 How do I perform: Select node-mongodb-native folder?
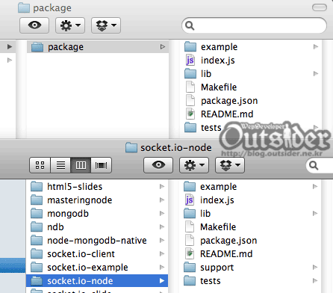click(x=97, y=241)
